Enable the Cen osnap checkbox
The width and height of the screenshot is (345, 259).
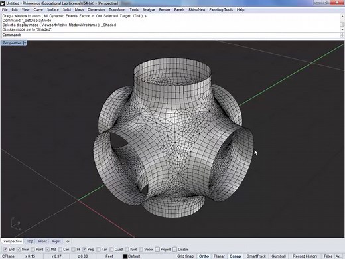(60, 250)
